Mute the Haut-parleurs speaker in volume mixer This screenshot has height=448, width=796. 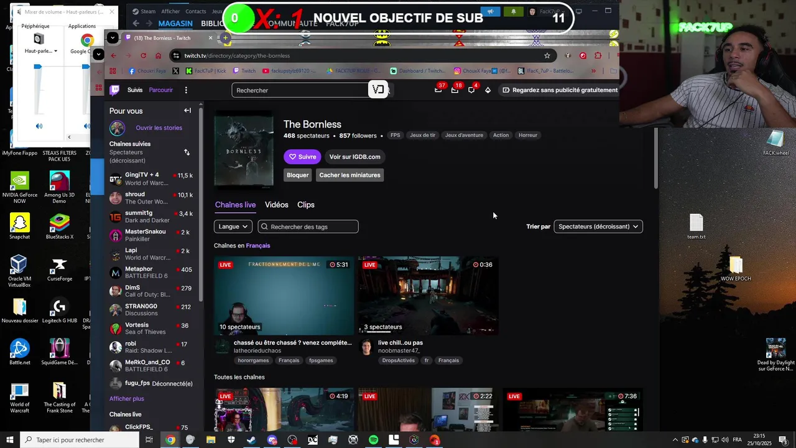(x=39, y=126)
